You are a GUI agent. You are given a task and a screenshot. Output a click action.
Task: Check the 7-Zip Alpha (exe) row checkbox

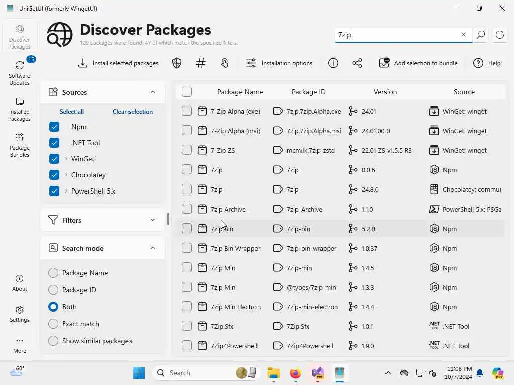pyautogui.click(x=187, y=111)
